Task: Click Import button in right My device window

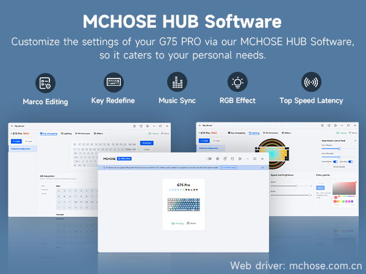Action: tap(217, 141)
